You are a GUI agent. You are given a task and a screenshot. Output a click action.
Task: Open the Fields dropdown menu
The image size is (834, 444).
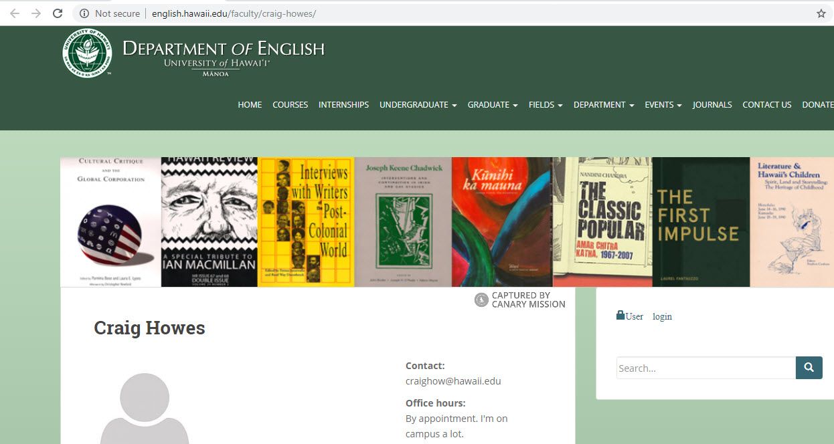tap(545, 105)
